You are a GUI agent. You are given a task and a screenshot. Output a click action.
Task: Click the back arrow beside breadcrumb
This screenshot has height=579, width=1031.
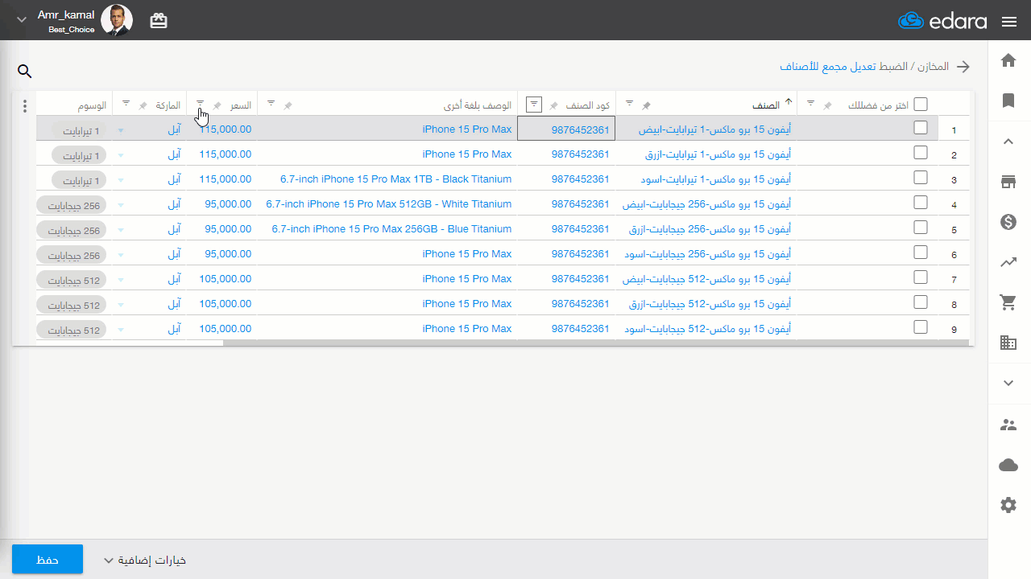963,67
